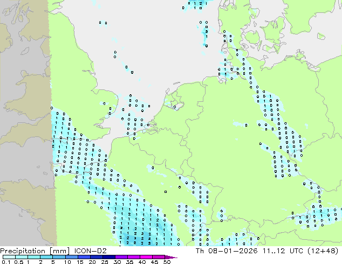The image size is (342, 264).
Task: Click the '40' legend scale value
Action: 142,262
